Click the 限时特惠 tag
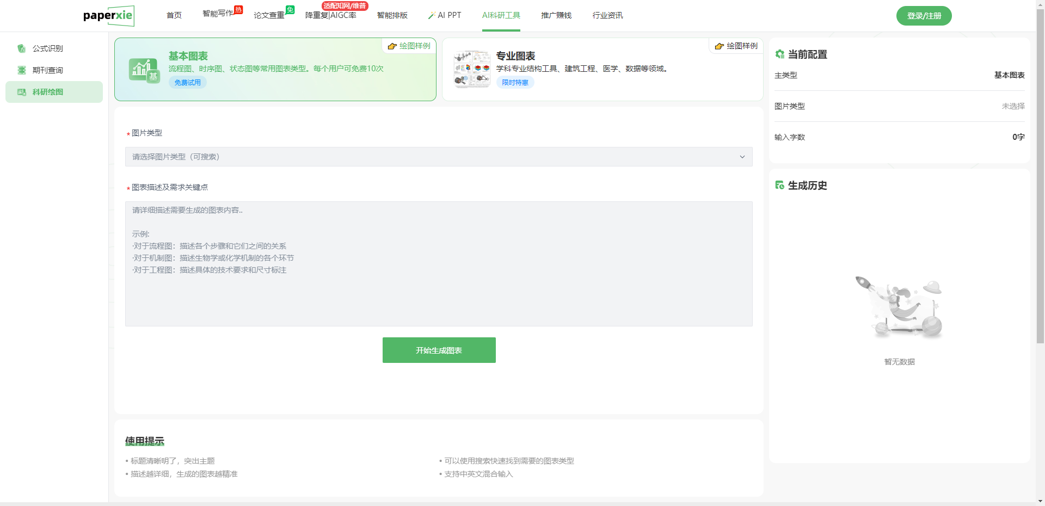 click(515, 83)
